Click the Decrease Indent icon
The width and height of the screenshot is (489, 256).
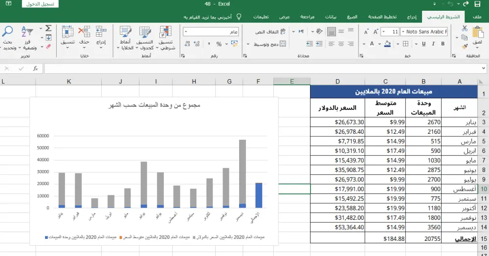coord(319,44)
